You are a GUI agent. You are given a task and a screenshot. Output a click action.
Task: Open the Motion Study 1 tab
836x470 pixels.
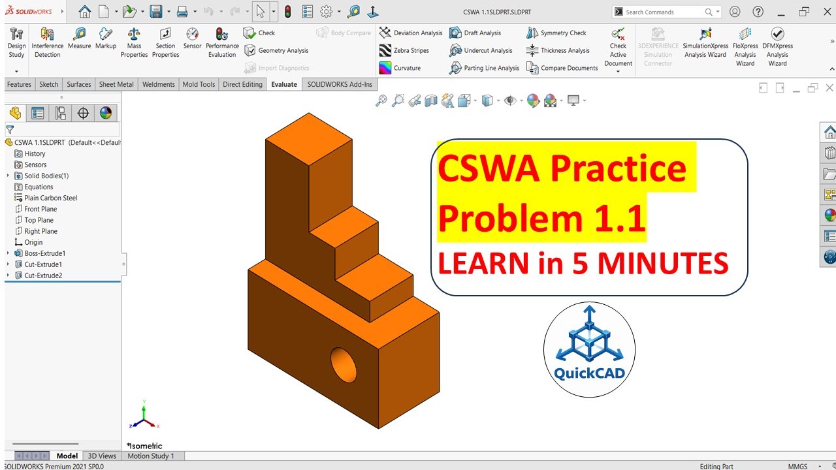point(151,456)
